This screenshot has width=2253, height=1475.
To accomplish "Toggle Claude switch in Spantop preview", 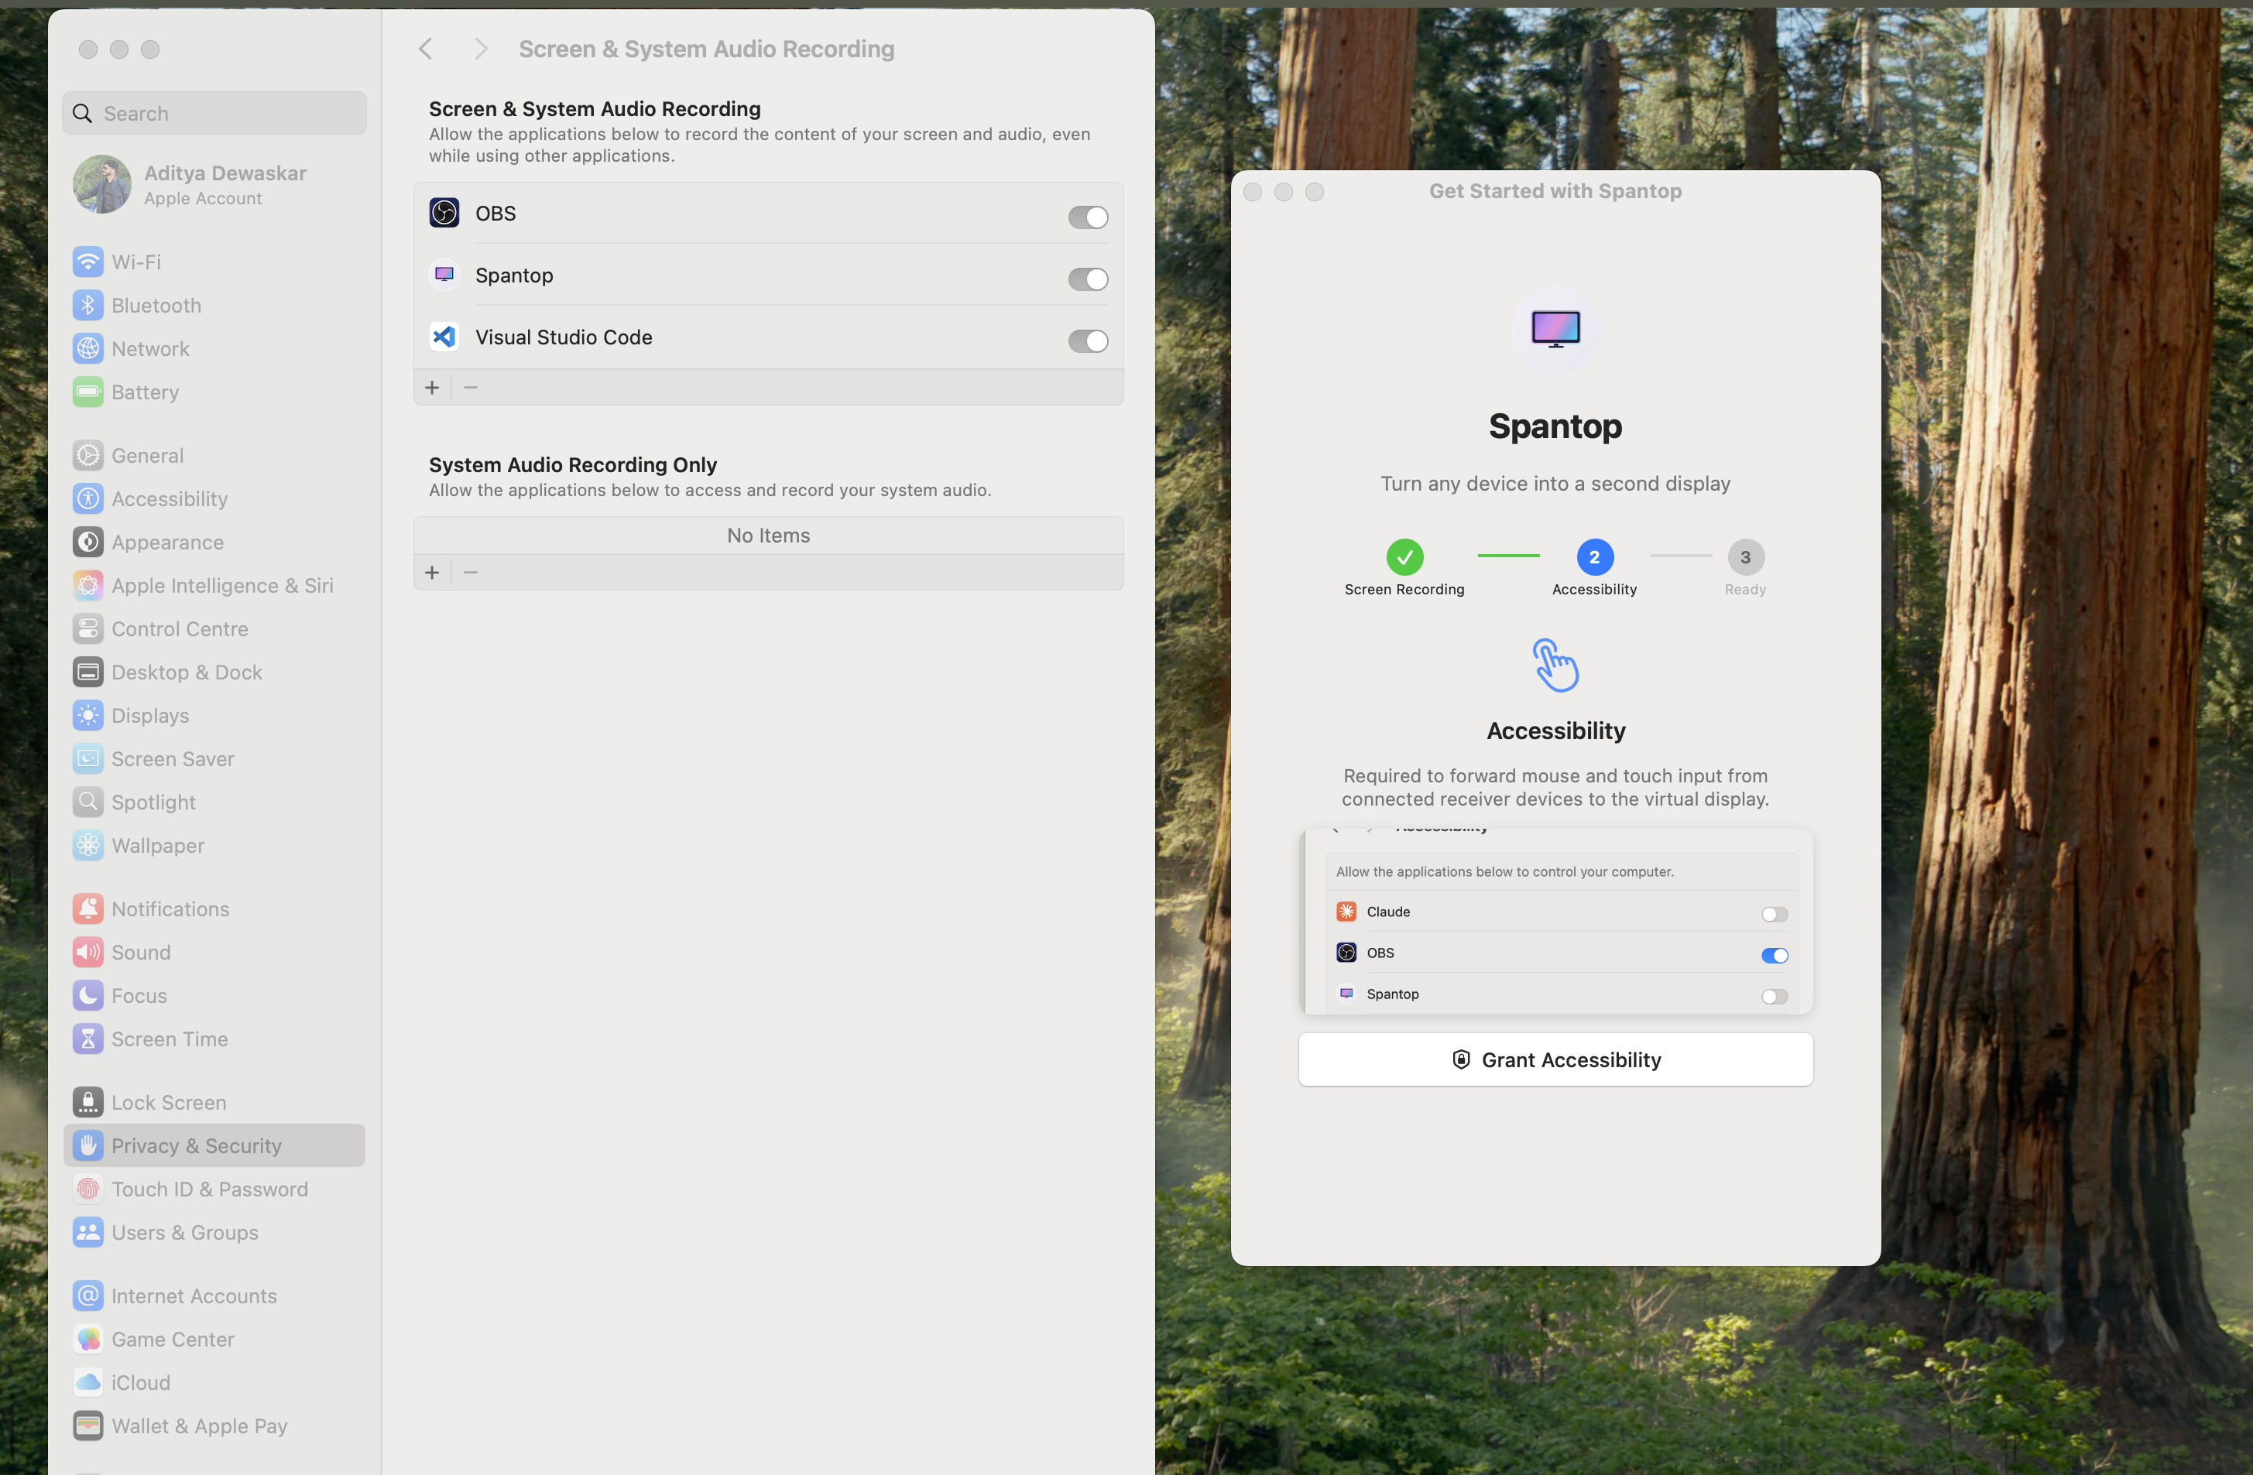I will point(1774,914).
